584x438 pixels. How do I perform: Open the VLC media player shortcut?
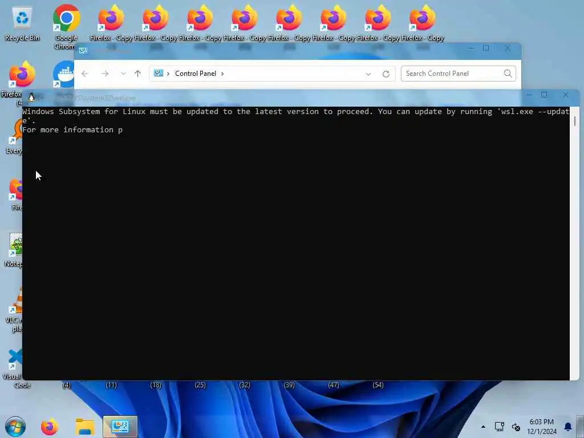[15, 309]
